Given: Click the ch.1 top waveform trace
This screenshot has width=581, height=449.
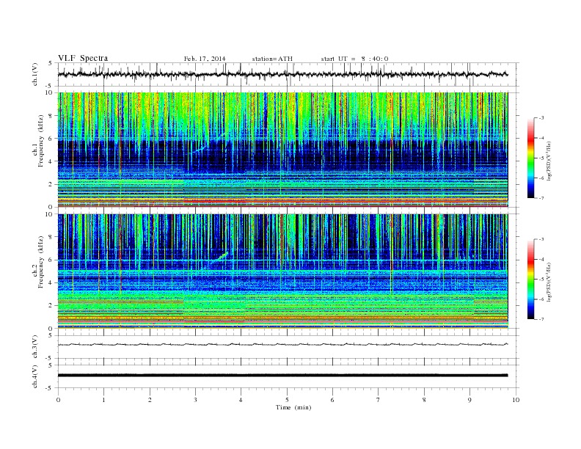Looking at the screenshot, I should [x=282, y=74].
